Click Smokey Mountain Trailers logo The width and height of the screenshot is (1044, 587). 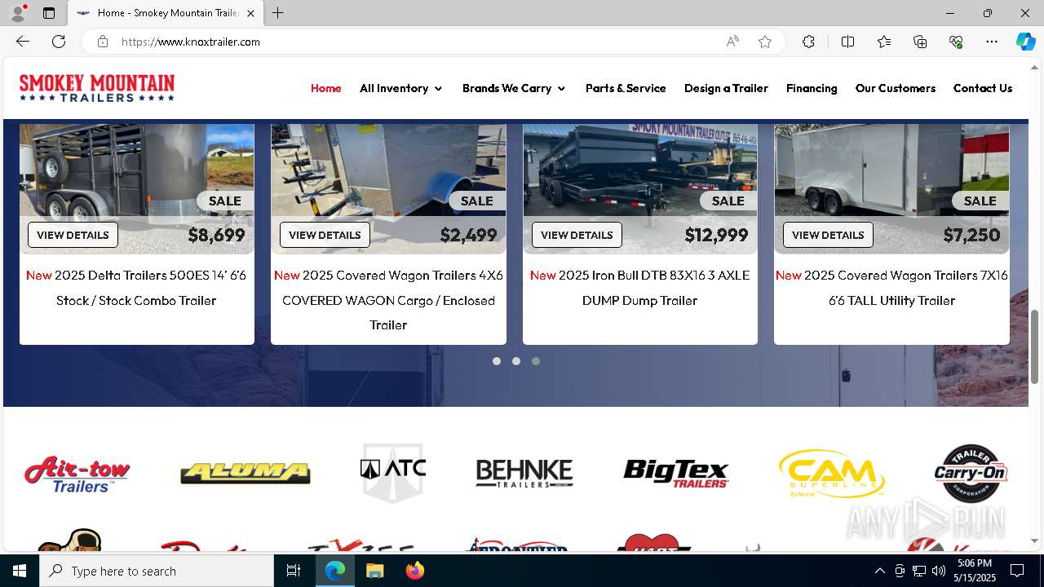97,88
